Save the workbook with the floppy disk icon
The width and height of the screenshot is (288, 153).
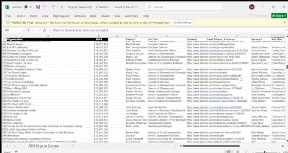click(x=38, y=7)
